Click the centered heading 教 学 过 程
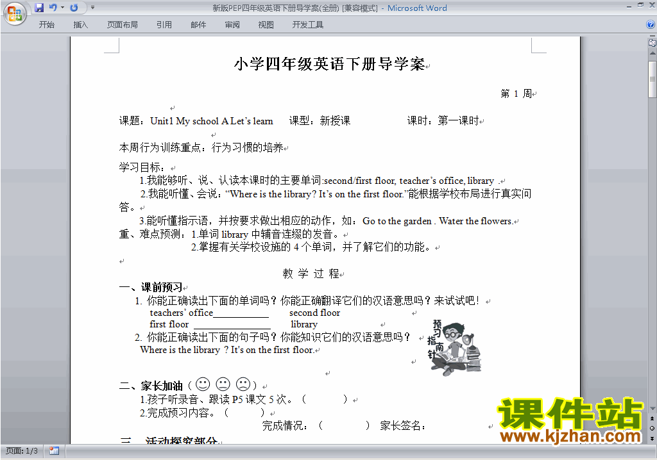 click(311, 274)
